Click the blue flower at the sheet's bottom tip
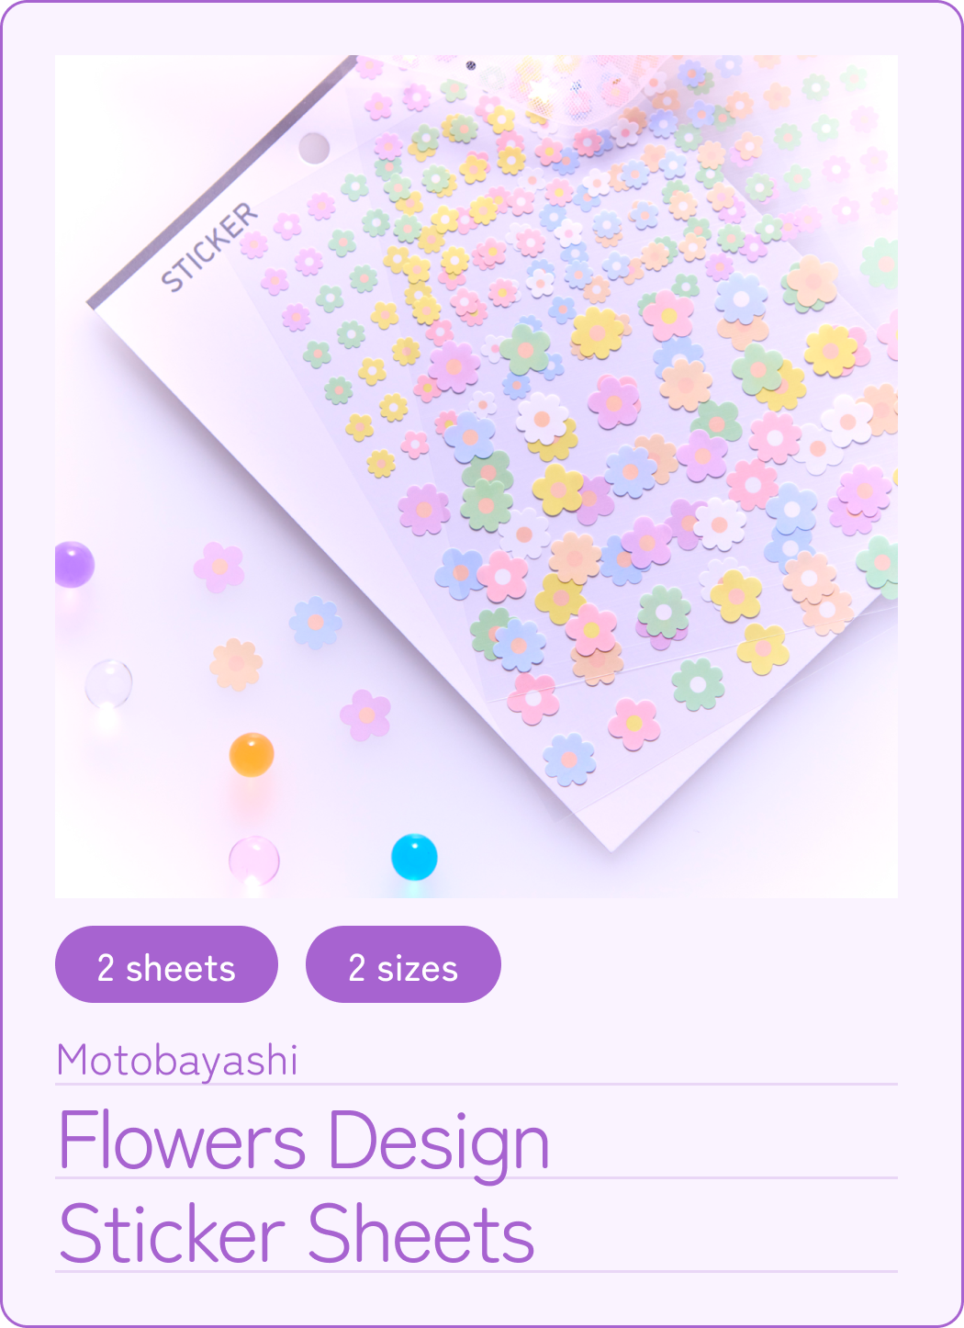Screen dimensions: 964x1328 [x=569, y=760]
